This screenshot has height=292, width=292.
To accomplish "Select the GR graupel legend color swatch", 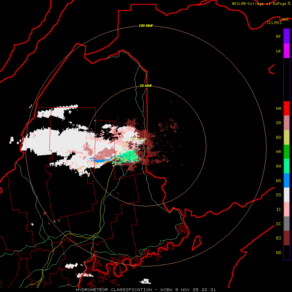I will (286, 123).
